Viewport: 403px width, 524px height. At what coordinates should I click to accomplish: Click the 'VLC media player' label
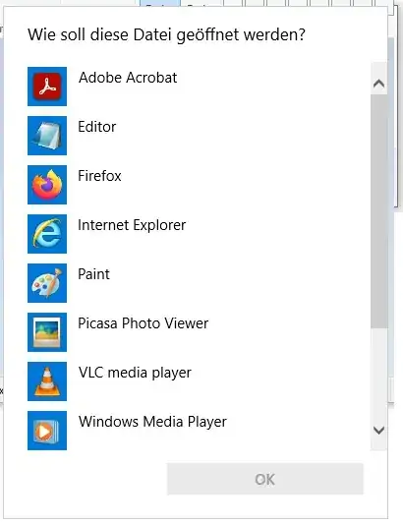[x=135, y=373]
